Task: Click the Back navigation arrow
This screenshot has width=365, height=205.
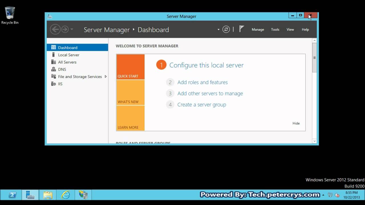Action: pyautogui.click(x=55, y=29)
